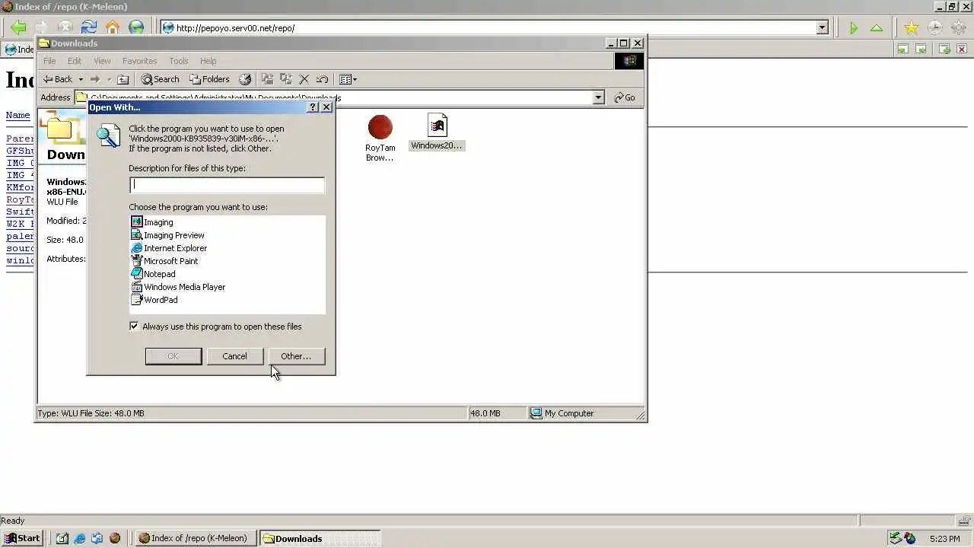Click Cancel in Open With dialog
This screenshot has height=548, width=974.
(234, 356)
